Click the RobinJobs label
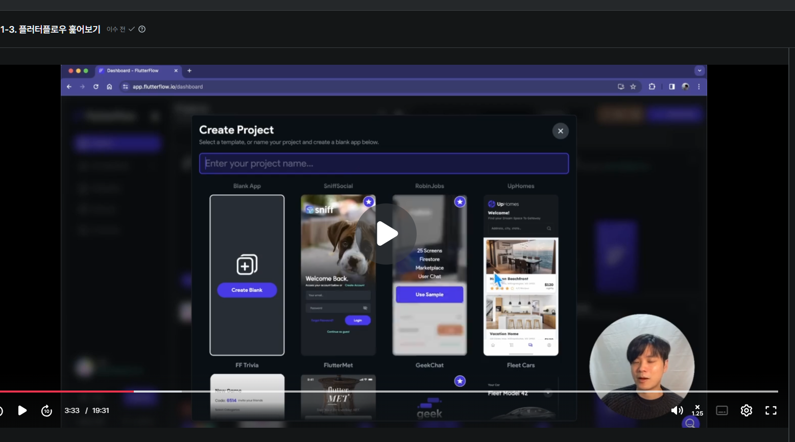The image size is (795, 442). click(429, 186)
